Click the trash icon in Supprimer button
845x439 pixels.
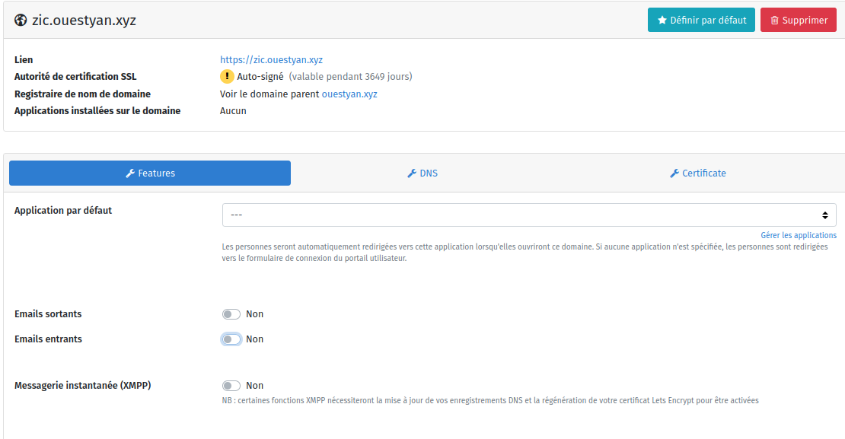point(774,21)
